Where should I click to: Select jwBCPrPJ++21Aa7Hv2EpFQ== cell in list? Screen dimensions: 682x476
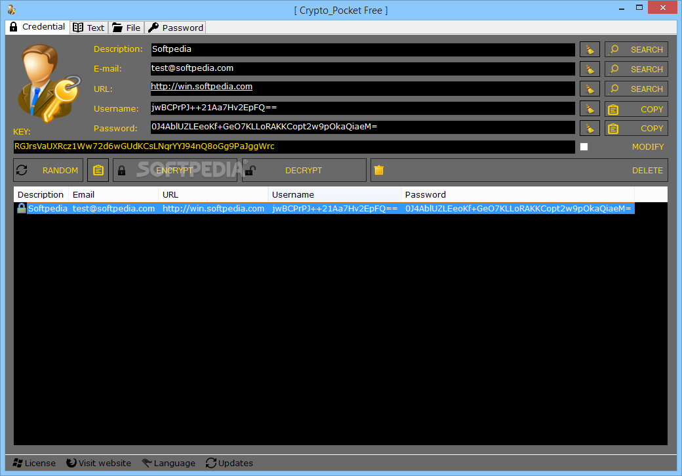click(334, 209)
